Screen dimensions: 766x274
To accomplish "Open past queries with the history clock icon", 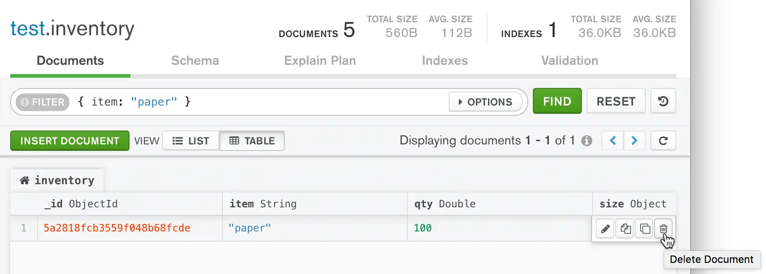I will pyautogui.click(x=663, y=101).
